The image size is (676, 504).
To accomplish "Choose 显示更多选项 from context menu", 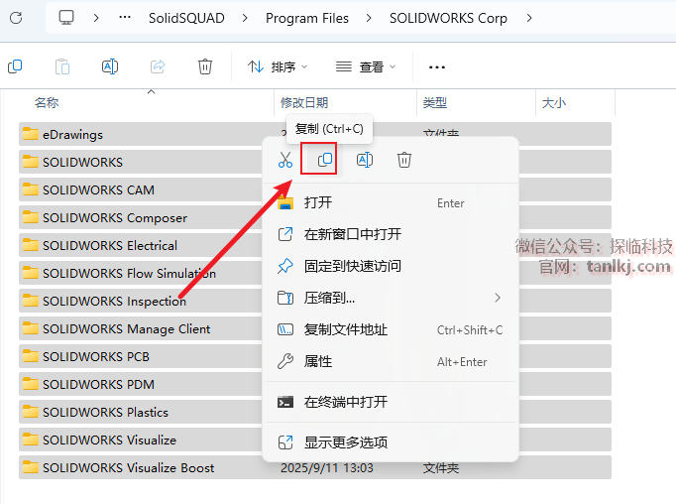I will [x=391, y=442].
